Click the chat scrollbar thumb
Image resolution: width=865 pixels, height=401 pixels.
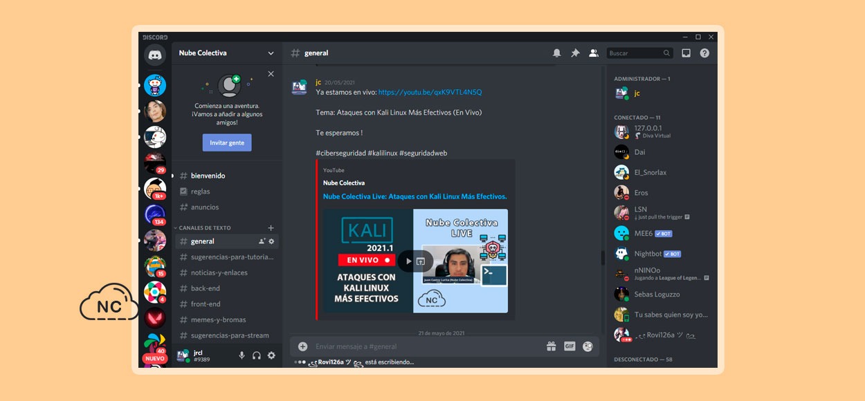pos(602,257)
